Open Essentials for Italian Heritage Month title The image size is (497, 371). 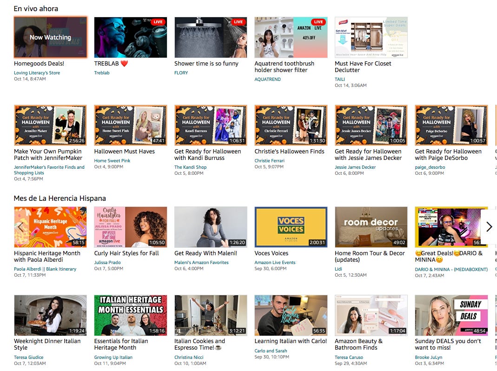coord(121,344)
